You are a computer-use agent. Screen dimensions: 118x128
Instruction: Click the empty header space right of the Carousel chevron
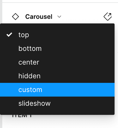point(82,17)
